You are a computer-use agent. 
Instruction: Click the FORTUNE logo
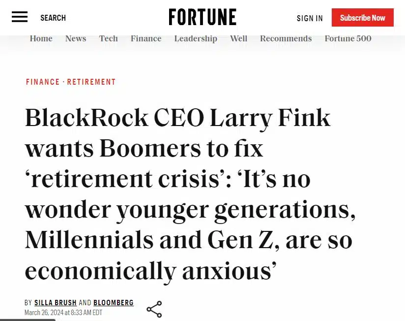click(x=202, y=17)
